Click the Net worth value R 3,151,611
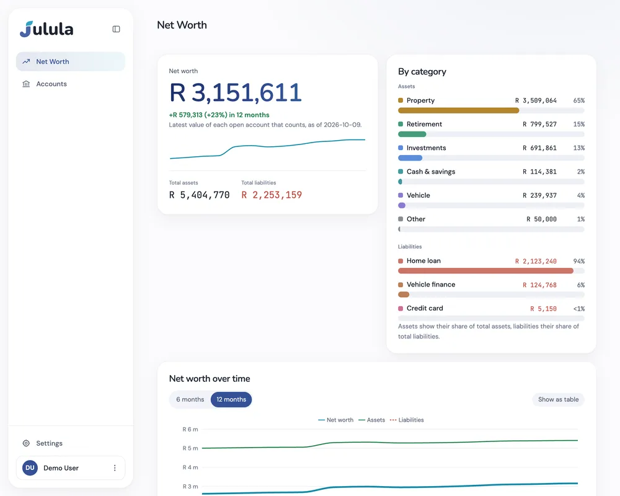This screenshot has height=496, width=620. click(x=236, y=92)
